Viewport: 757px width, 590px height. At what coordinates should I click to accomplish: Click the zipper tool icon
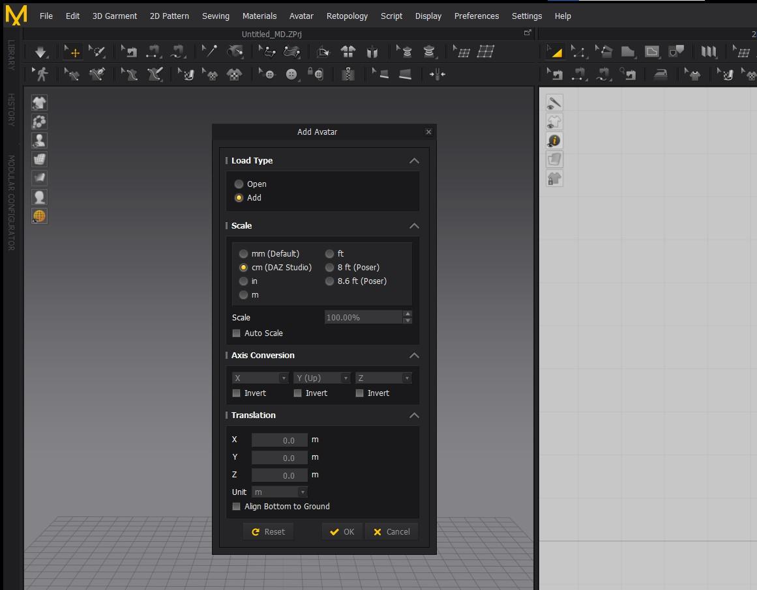click(348, 75)
